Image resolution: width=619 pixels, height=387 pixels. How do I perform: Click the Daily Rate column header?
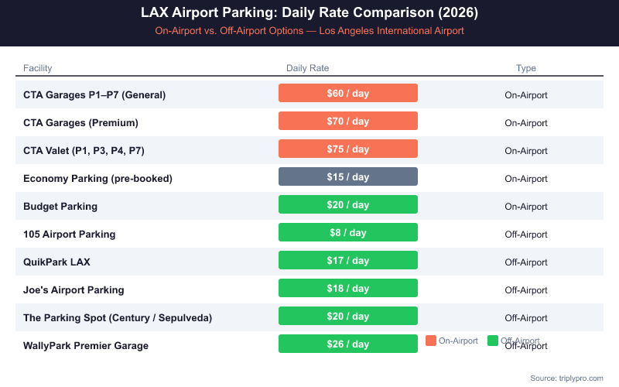(307, 68)
